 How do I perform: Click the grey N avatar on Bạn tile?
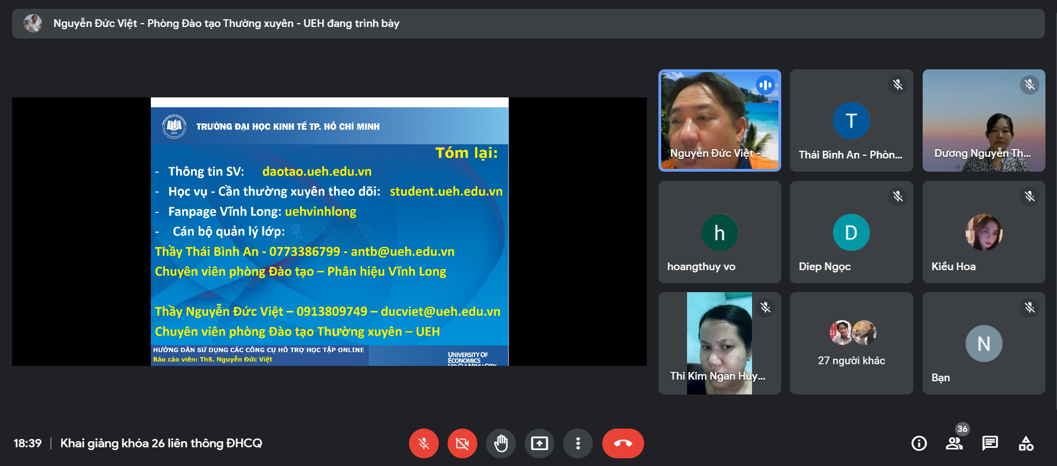point(984,343)
